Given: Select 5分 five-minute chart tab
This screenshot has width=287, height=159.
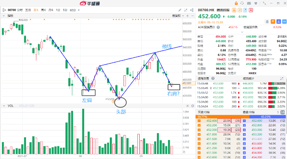Looking at the screenshot, I should tap(65, 10).
